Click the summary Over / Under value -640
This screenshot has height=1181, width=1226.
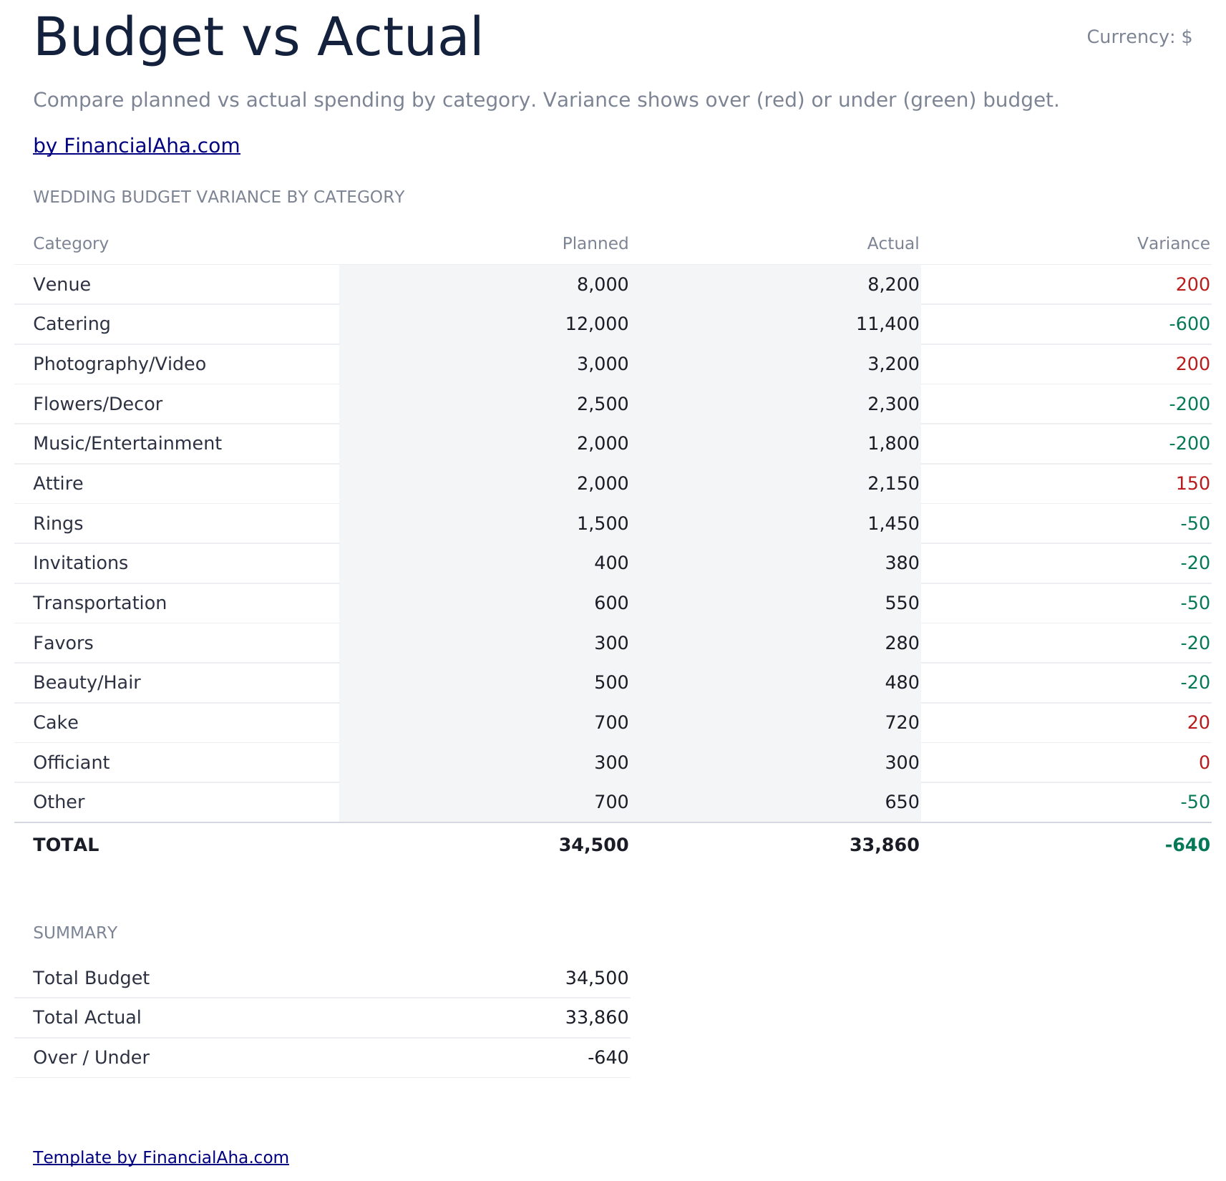tap(608, 1058)
